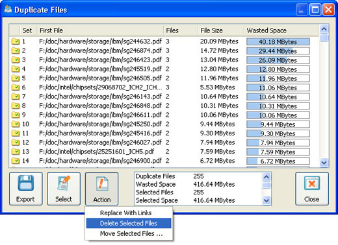Select file sg245250.pdf in the list
The image size is (338, 245).
click(100, 124)
